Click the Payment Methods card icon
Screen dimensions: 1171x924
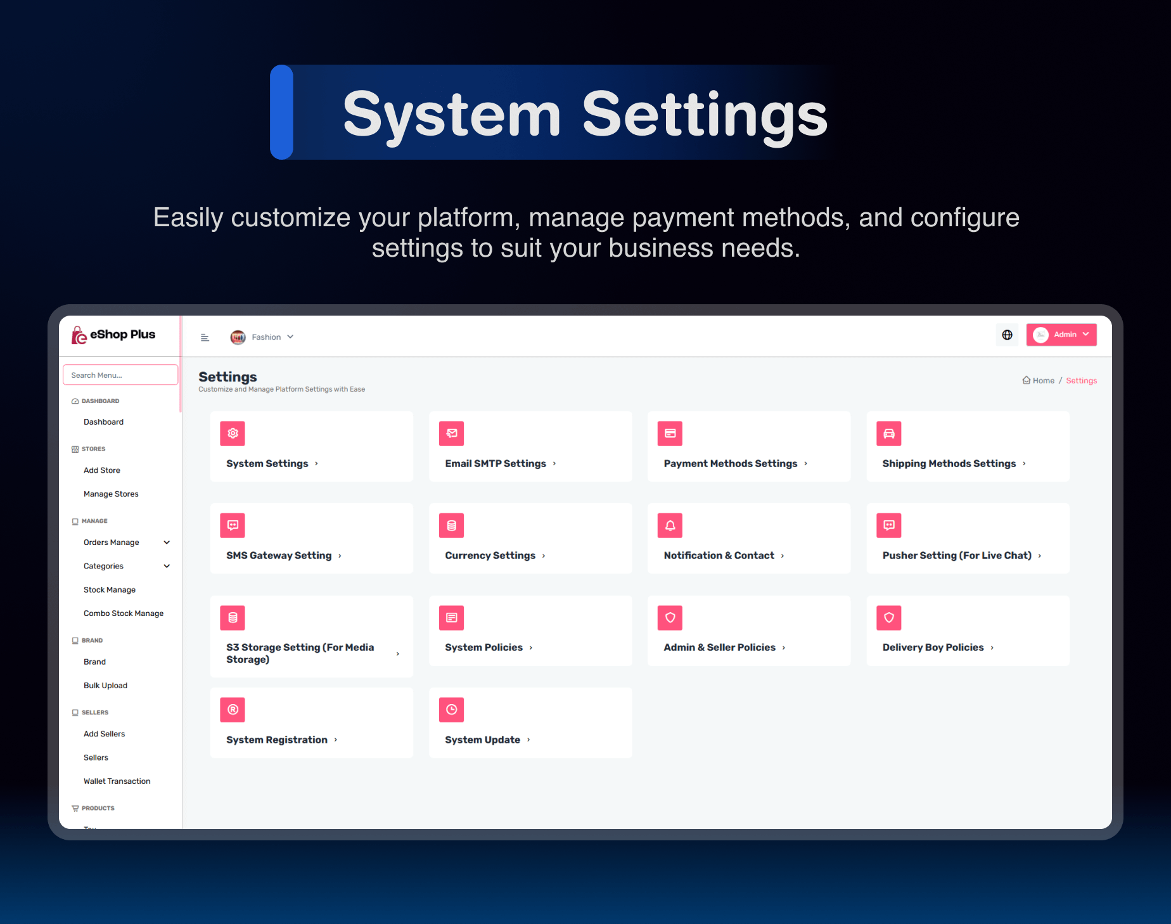670,433
